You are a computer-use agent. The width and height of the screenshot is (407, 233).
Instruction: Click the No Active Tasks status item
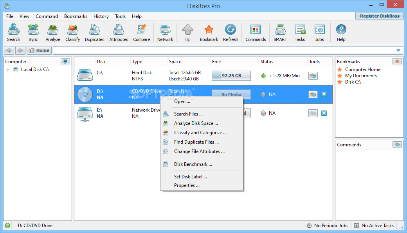pyautogui.click(x=374, y=226)
